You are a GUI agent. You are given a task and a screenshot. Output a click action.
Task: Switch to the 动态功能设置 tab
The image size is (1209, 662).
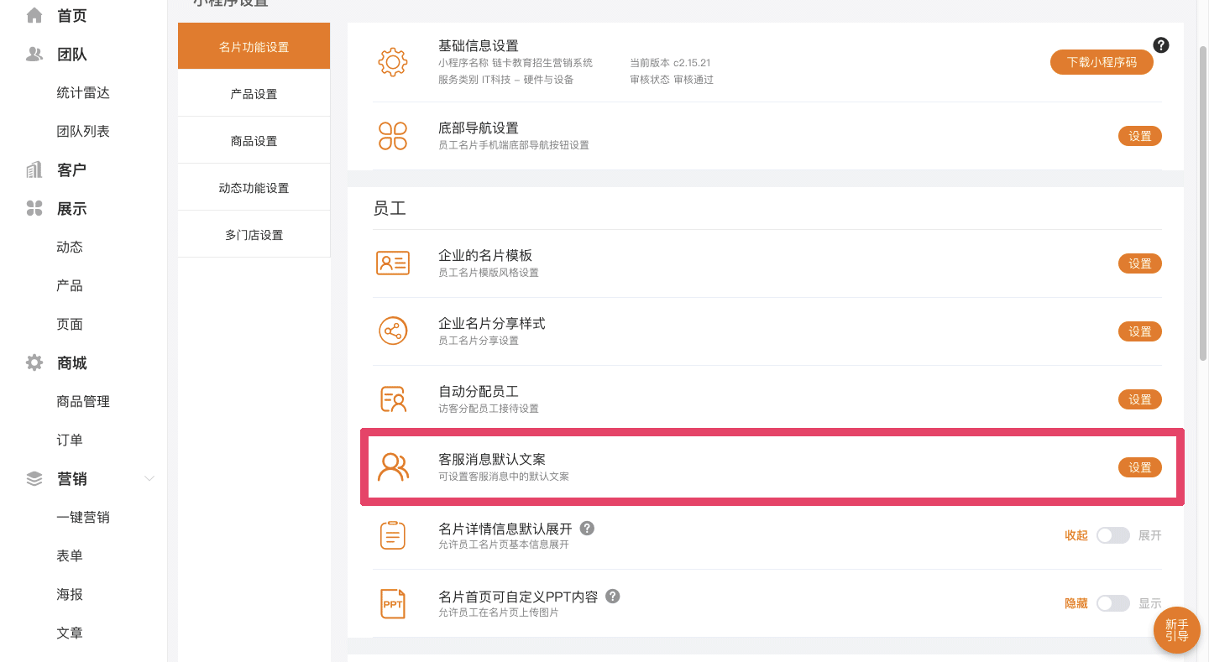click(x=254, y=188)
